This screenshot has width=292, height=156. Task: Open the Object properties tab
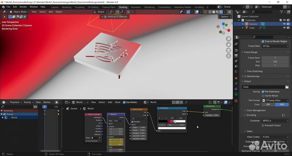point(236,78)
